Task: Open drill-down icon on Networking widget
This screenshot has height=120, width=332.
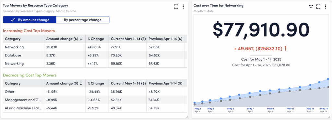Action: 311,6
